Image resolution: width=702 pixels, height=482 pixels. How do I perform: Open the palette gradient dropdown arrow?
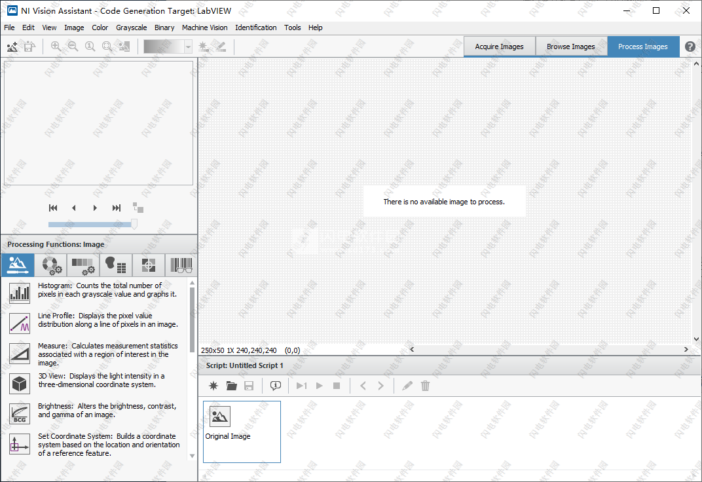pyautogui.click(x=189, y=46)
